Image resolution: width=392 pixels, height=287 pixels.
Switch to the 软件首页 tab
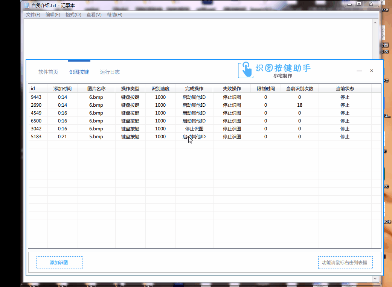[x=48, y=71]
